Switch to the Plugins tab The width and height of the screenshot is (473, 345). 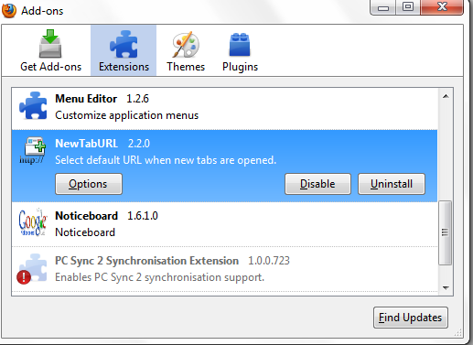(240, 50)
